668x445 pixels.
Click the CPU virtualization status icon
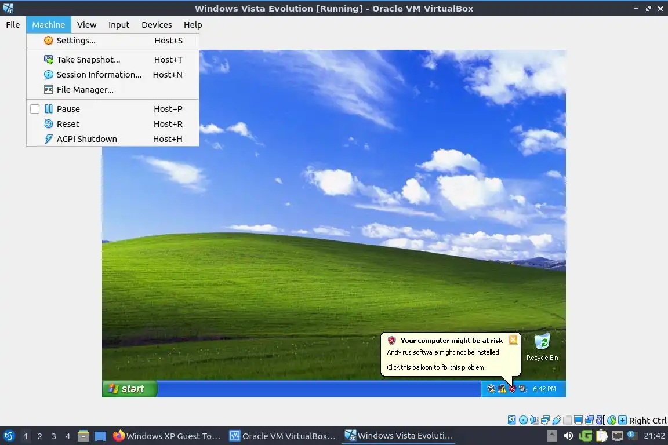click(x=601, y=420)
